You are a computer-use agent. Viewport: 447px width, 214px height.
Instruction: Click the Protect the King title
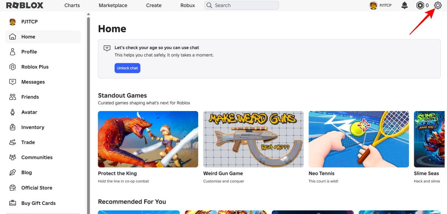pyautogui.click(x=117, y=174)
